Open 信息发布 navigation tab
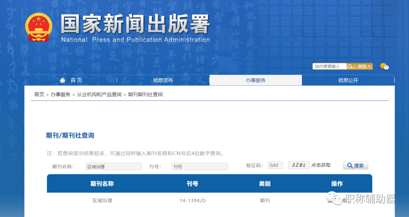This screenshot has width=409, height=217. 163,80
